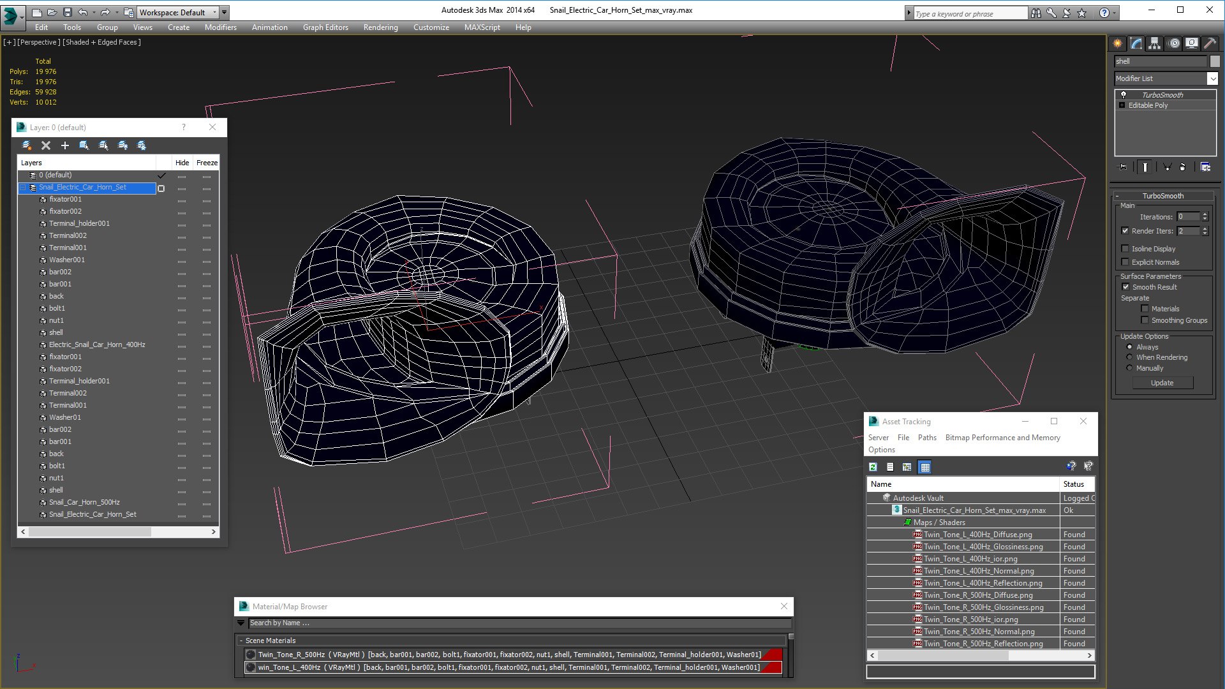1225x689 pixels.
Task: Collapse Snail_Electric_Car_Horn_Set layer tree
Action: (x=23, y=188)
